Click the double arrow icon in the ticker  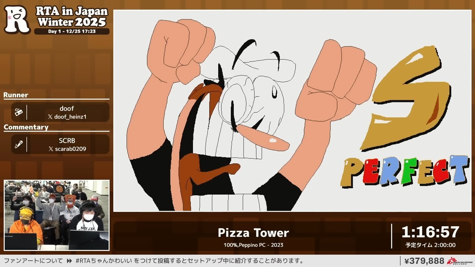pos(69,261)
